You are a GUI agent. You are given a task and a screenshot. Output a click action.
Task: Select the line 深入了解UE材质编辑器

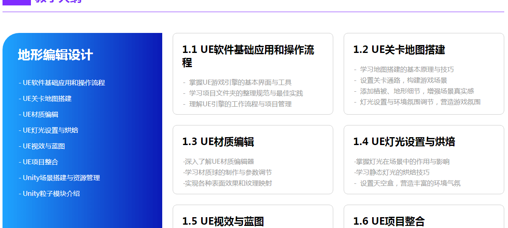[x=218, y=162]
